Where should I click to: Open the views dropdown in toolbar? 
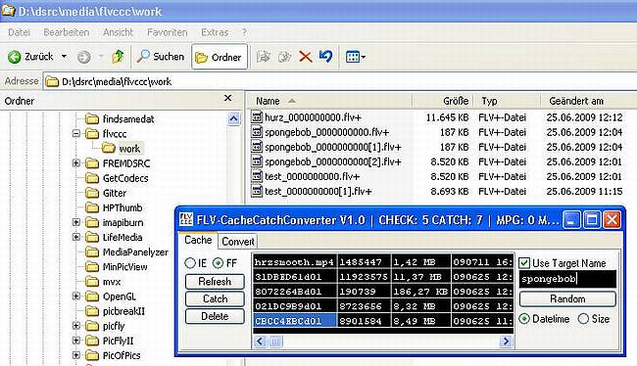click(356, 57)
